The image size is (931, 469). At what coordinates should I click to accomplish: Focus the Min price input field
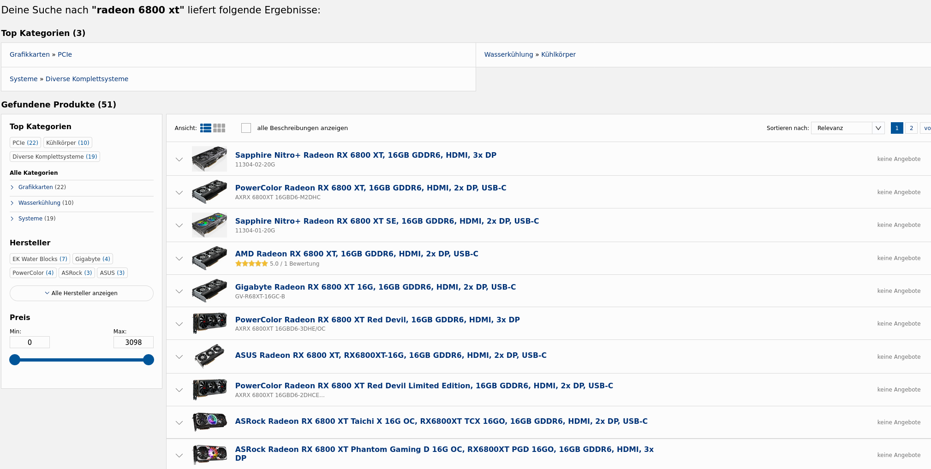point(30,342)
